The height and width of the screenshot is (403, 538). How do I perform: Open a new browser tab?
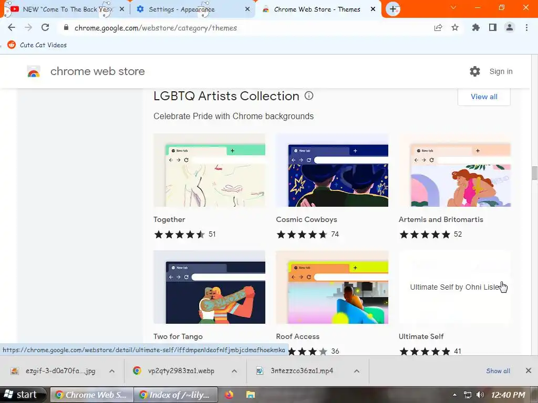pyautogui.click(x=393, y=9)
